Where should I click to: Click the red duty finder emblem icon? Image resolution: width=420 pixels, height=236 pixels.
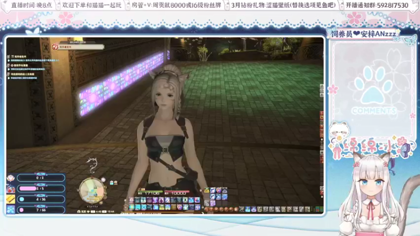coord(55,47)
